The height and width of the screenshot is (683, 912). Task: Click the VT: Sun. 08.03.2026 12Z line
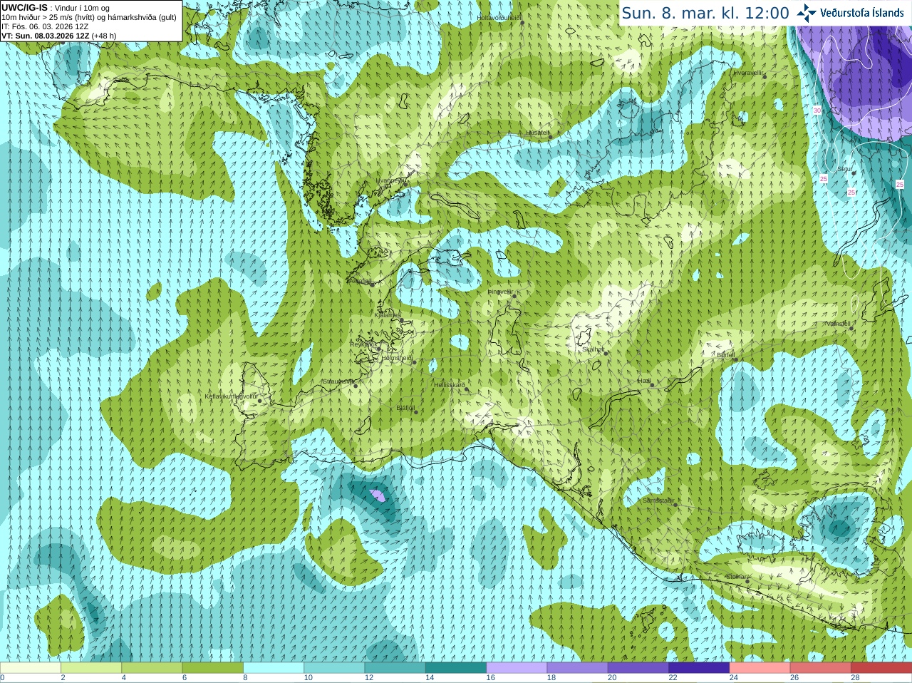[x=45, y=36]
